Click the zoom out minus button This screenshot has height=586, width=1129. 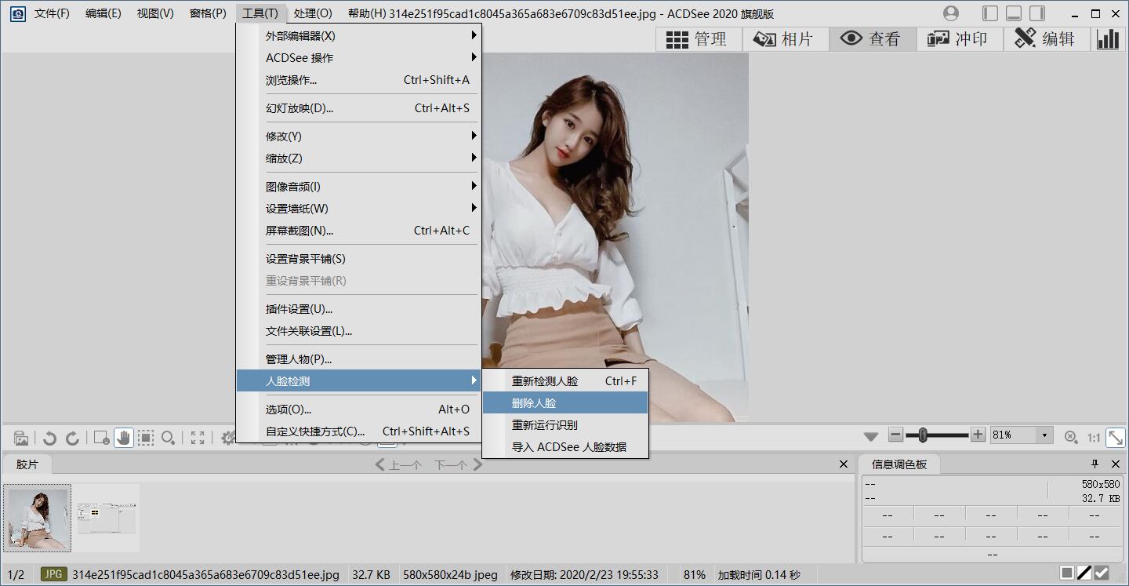click(895, 435)
